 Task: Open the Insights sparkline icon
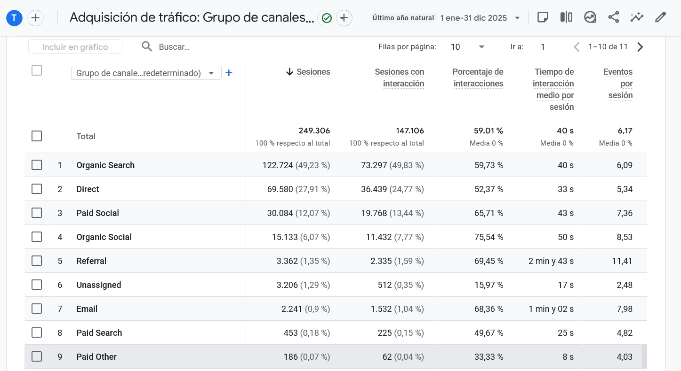(637, 18)
